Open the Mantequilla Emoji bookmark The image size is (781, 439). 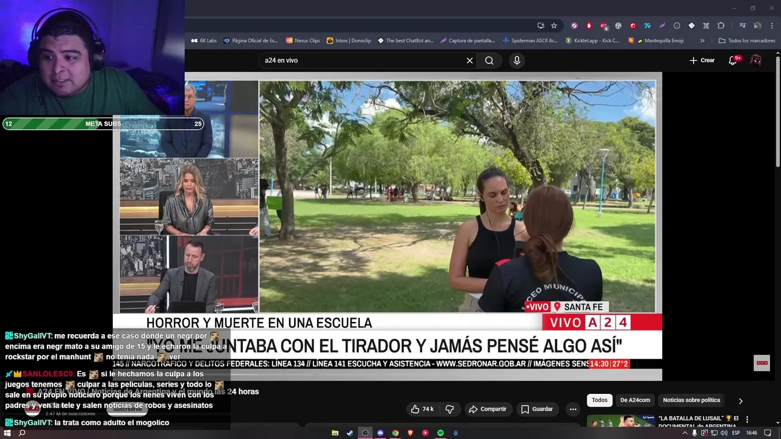tap(656, 41)
